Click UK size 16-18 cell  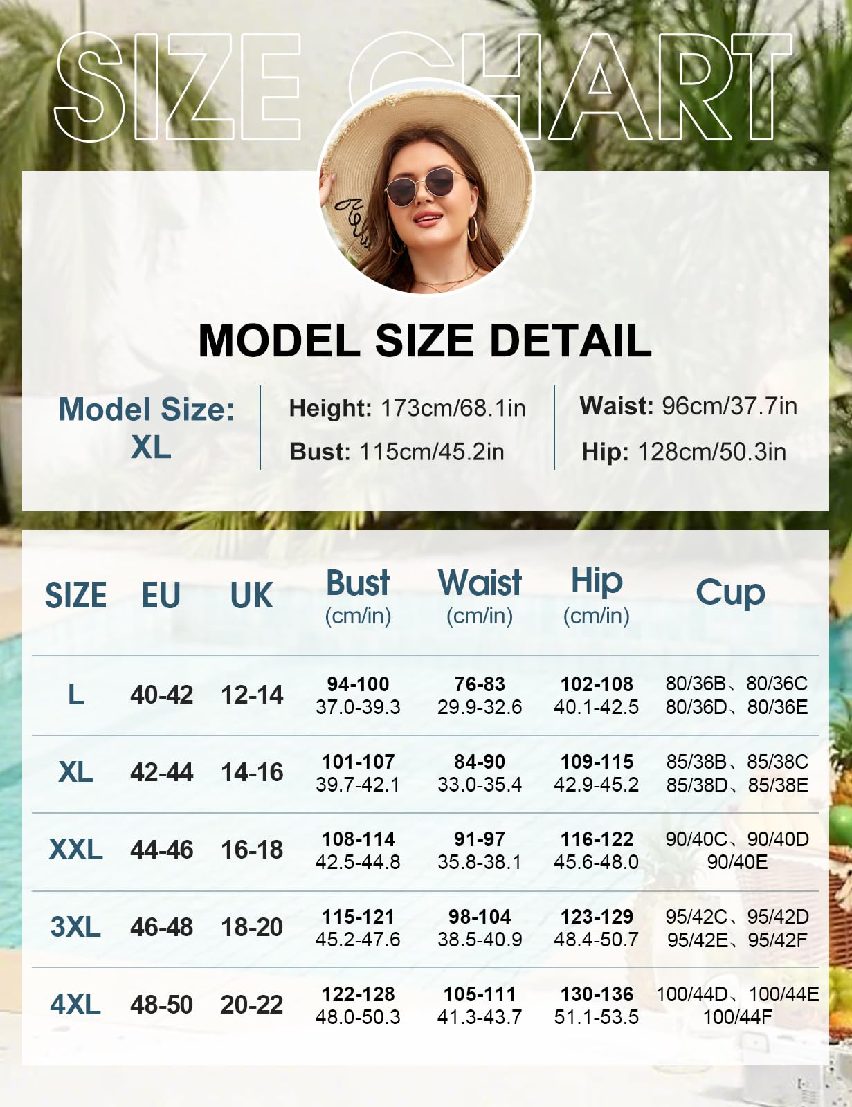pyautogui.click(x=252, y=850)
